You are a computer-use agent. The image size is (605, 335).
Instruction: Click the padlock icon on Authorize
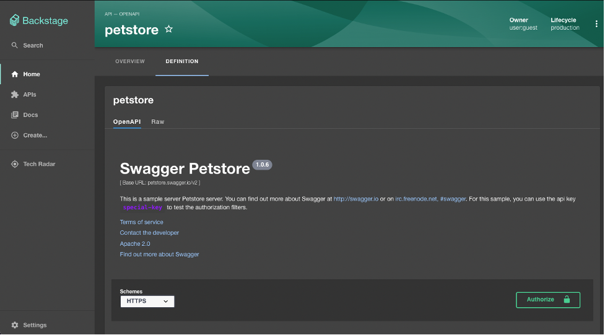click(x=567, y=300)
